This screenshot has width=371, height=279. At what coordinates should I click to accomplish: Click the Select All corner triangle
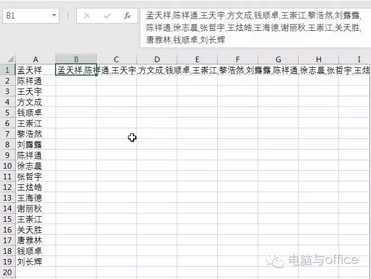point(10,59)
